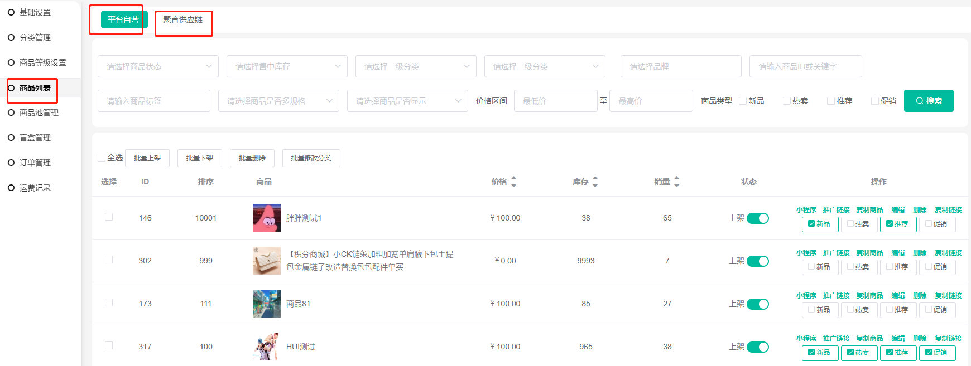Open the 请选择一级分类 dropdown
Viewport: 971px width, 366px height.
[416, 66]
